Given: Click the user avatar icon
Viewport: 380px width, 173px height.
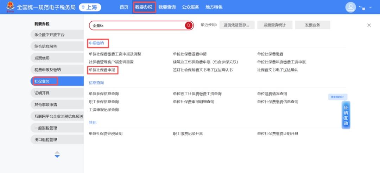Looking at the screenshot, I should [x=350, y=7].
